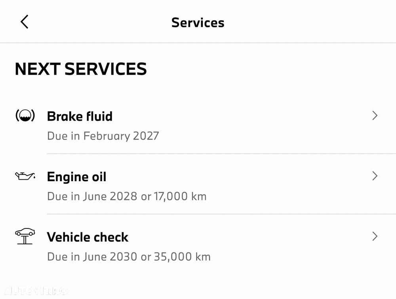The width and height of the screenshot is (396, 299).
Task: Select the Vehicle check title
Action: pyautogui.click(x=88, y=237)
